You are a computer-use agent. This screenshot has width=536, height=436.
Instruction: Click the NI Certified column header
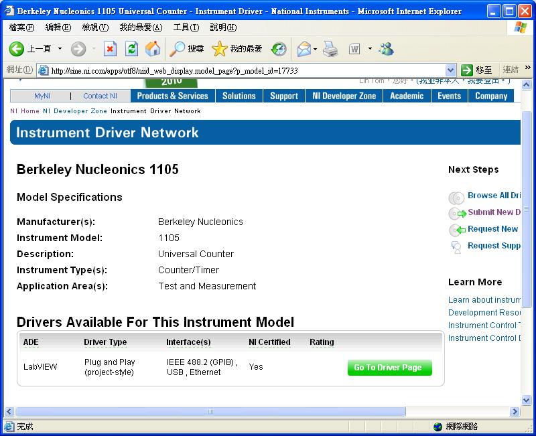[x=269, y=342]
